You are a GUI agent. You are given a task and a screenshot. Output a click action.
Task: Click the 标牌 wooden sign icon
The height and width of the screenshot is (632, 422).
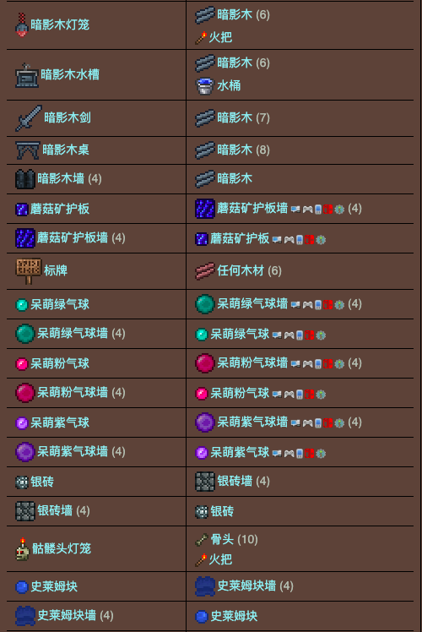coord(29,271)
